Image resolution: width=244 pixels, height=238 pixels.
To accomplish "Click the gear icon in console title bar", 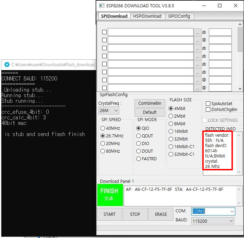I will click(x=7, y=65).
